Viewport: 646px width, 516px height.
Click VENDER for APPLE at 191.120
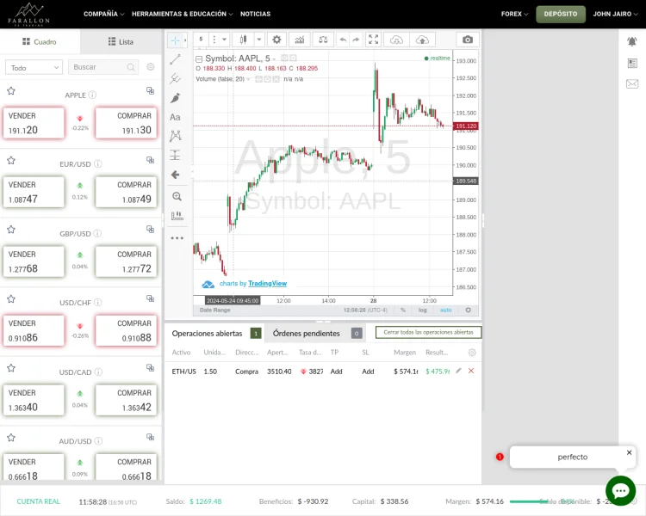coord(34,123)
